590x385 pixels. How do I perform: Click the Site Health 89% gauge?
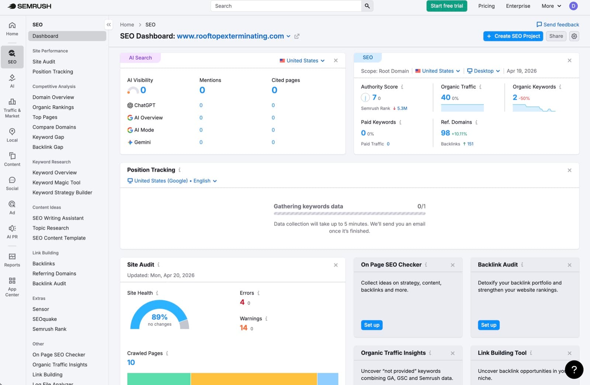click(x=159, y=315)
